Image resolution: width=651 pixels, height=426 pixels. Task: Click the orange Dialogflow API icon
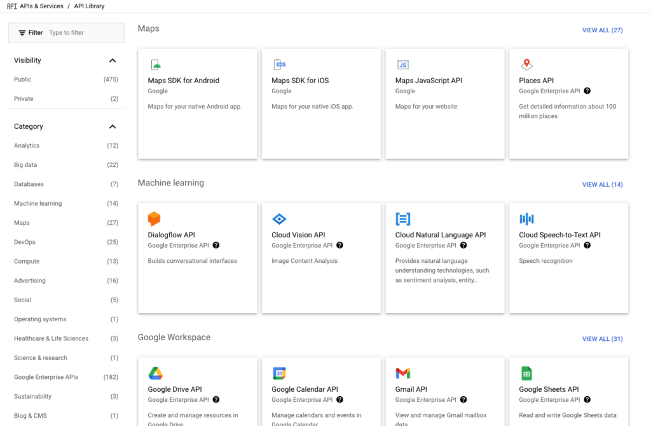[154, 218]
